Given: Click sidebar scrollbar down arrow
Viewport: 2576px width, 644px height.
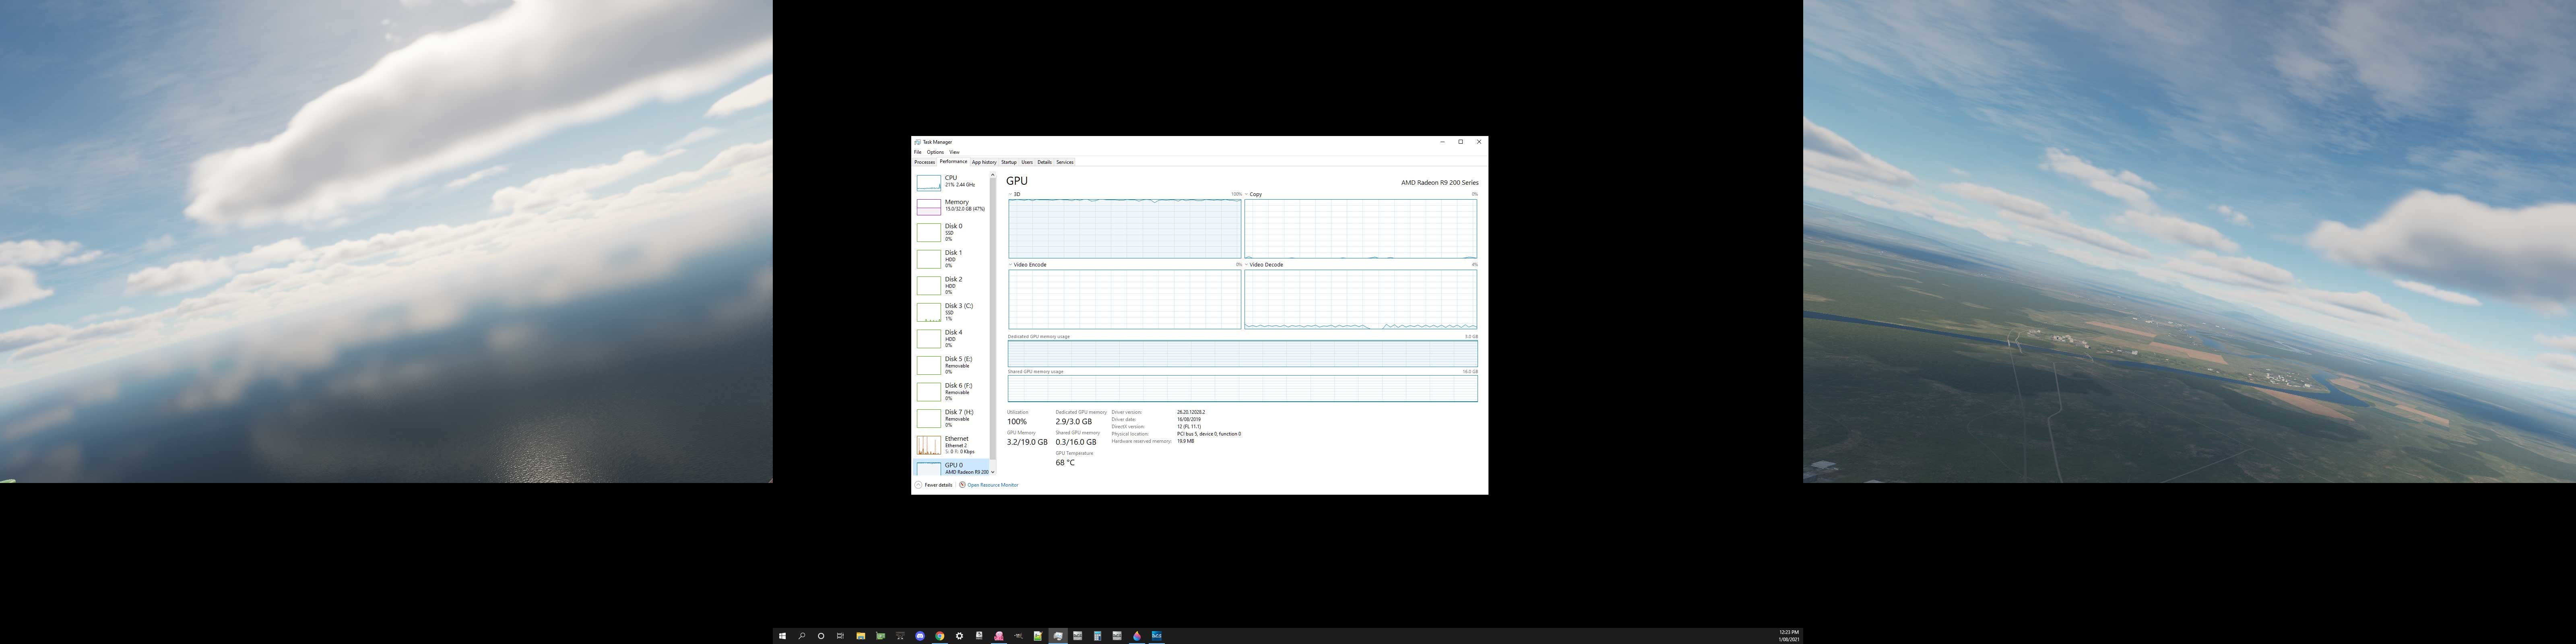Looking at the screenshot, I should pyautogui.click(x=992, y=472).
